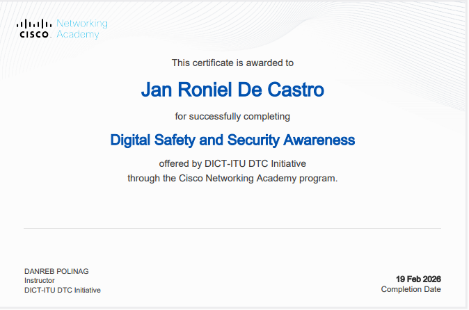Click the date 19 Feb 2026
The height and width of the screenshot is (310, 469).
point(418,279)
